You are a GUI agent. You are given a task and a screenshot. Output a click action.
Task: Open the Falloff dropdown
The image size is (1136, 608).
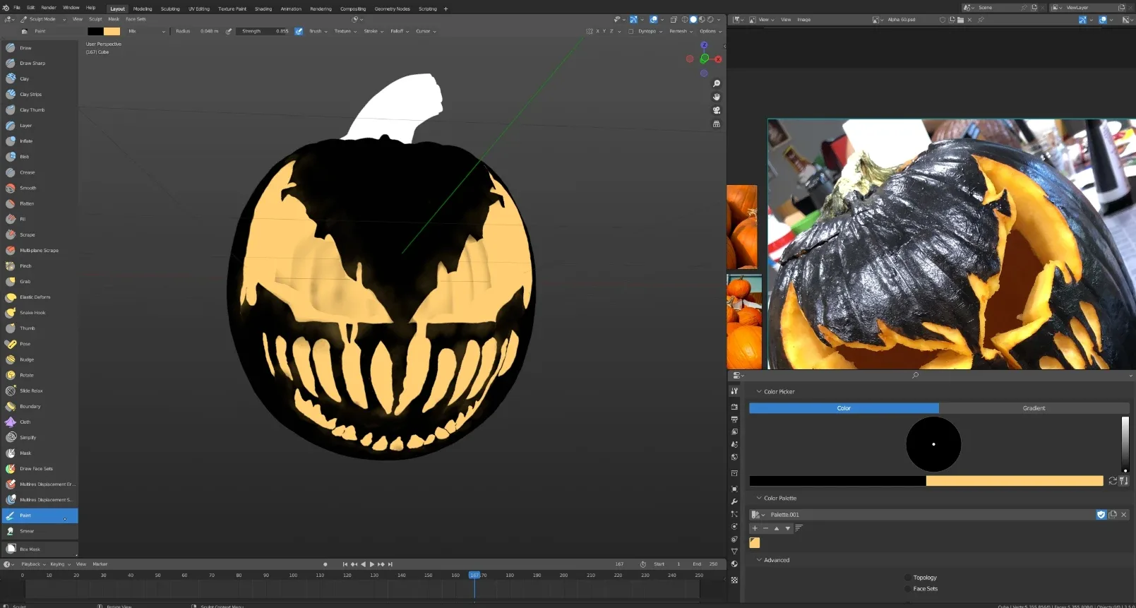[399, 31]
